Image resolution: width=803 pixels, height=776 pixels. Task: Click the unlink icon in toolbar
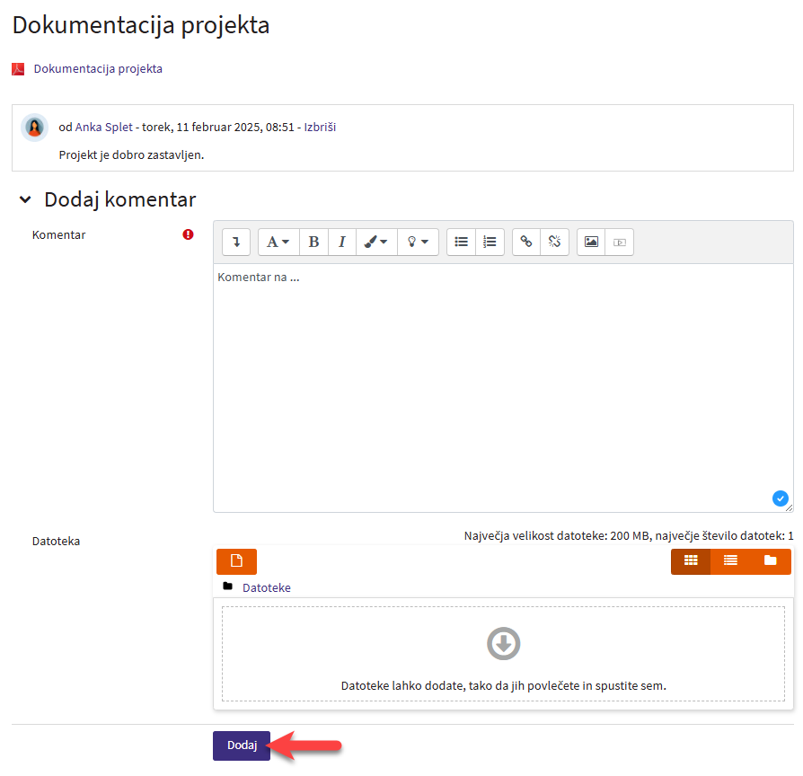[x=554, y=242]
